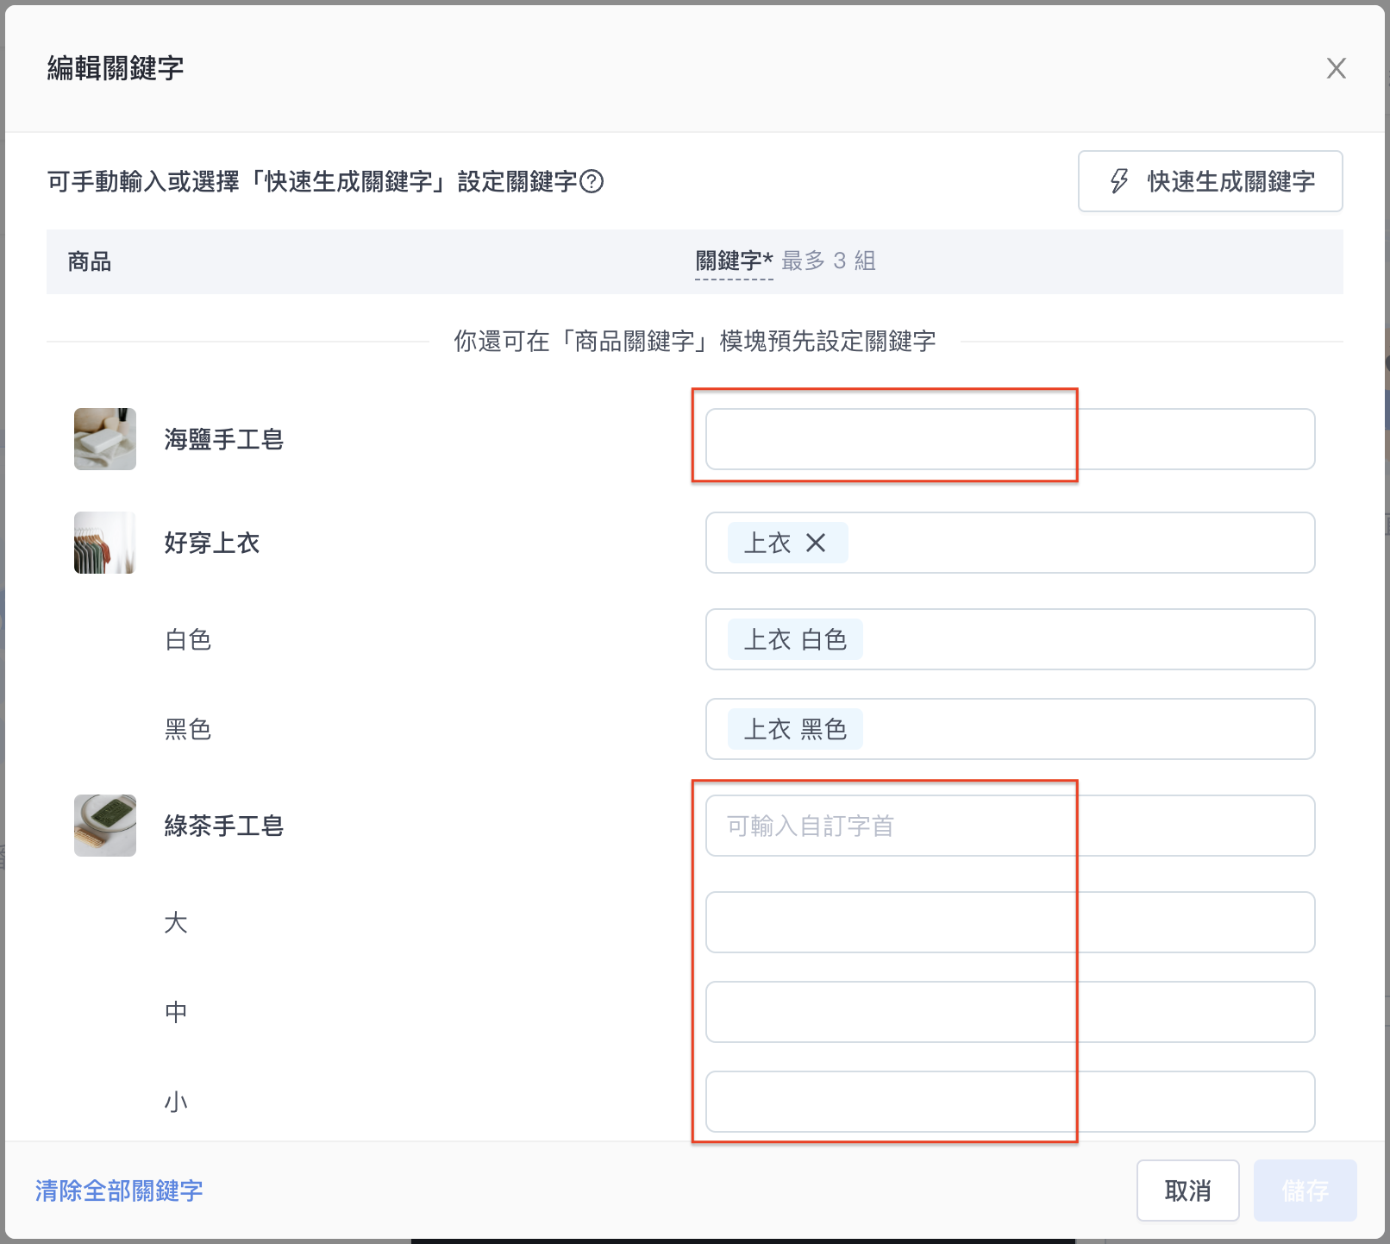Close the 編輯關鍵字 dialog with X
The image size is (1390, 1244).
(x=1336, y=68)
